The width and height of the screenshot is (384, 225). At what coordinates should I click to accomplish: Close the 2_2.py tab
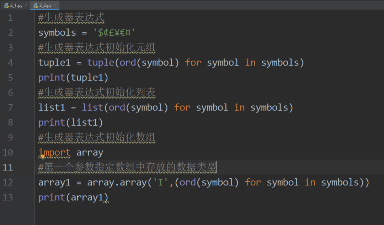pos(55,5)
